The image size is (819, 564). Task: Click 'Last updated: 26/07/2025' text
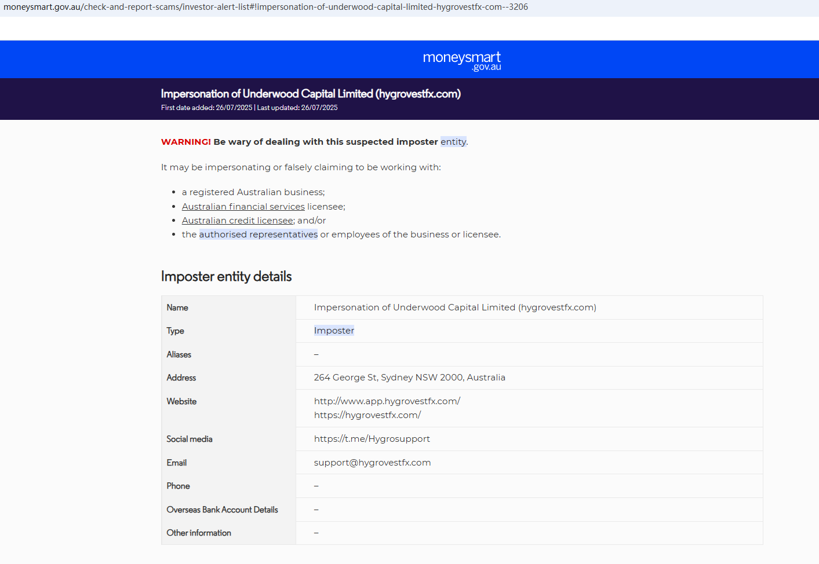[x=297, y=108]
